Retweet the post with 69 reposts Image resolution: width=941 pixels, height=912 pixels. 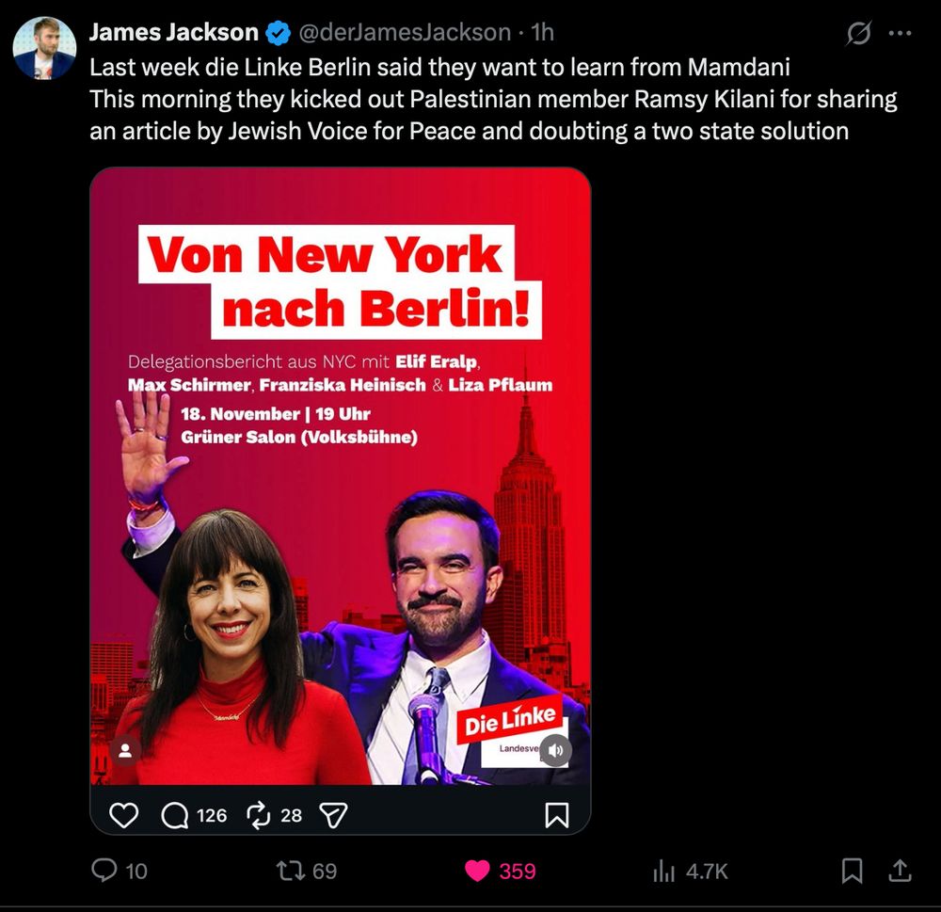pyautogui.click(x=306, y=871)
